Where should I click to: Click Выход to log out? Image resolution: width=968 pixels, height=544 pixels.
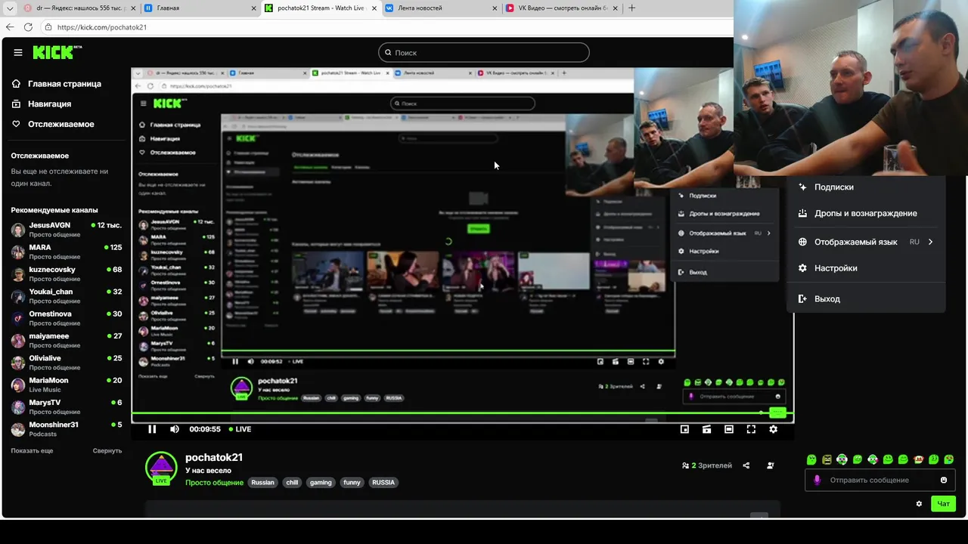click(866, 299)
